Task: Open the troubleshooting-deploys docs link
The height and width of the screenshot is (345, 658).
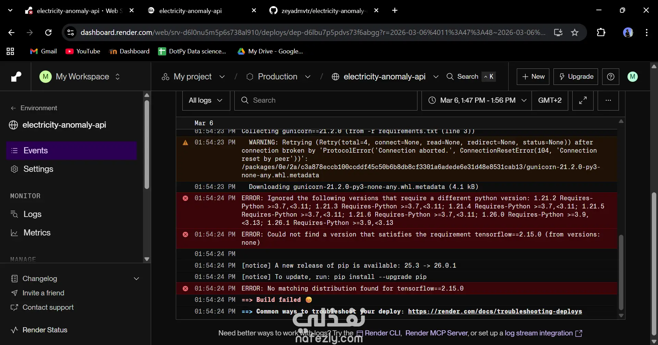Action: (495, 311)
